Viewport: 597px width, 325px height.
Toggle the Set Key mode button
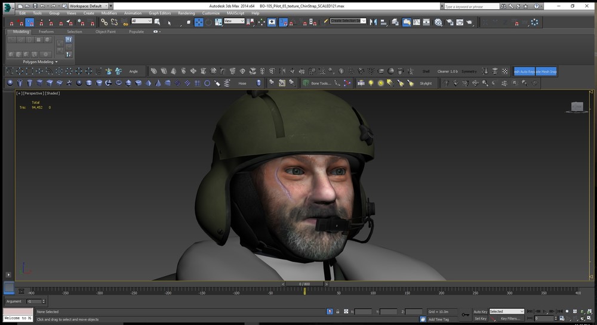pyautogui.click(x=480, y=318)
